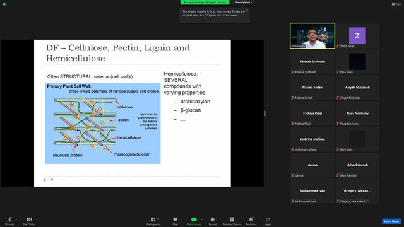Screen dimensions: 404x227
Task: Start recording with Record button
Action: [213, 221]
